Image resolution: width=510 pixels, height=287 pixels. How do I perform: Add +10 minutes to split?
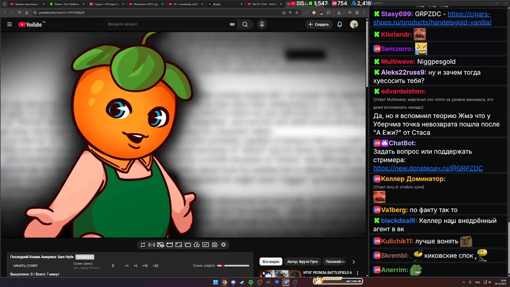[145, 266]
